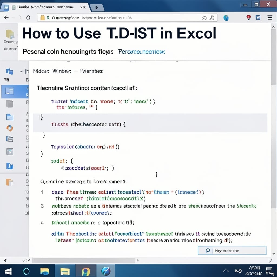Click step 4 paragraph text

click(x=93, y=223)
